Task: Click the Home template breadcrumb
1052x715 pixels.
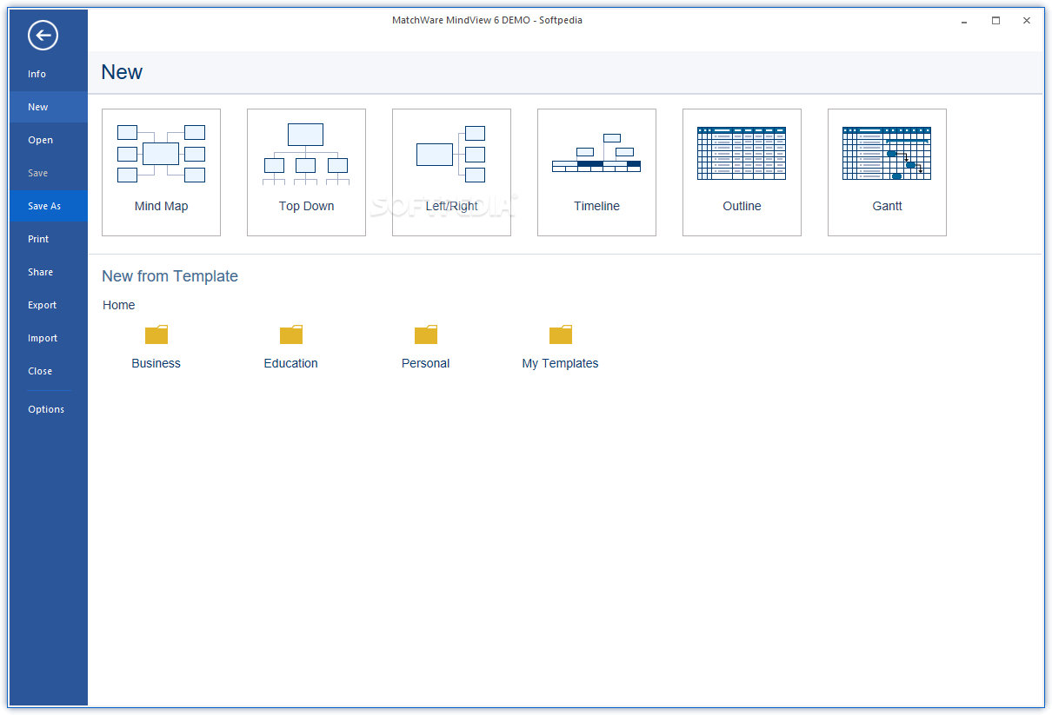Action: click(x=119, y=305)
